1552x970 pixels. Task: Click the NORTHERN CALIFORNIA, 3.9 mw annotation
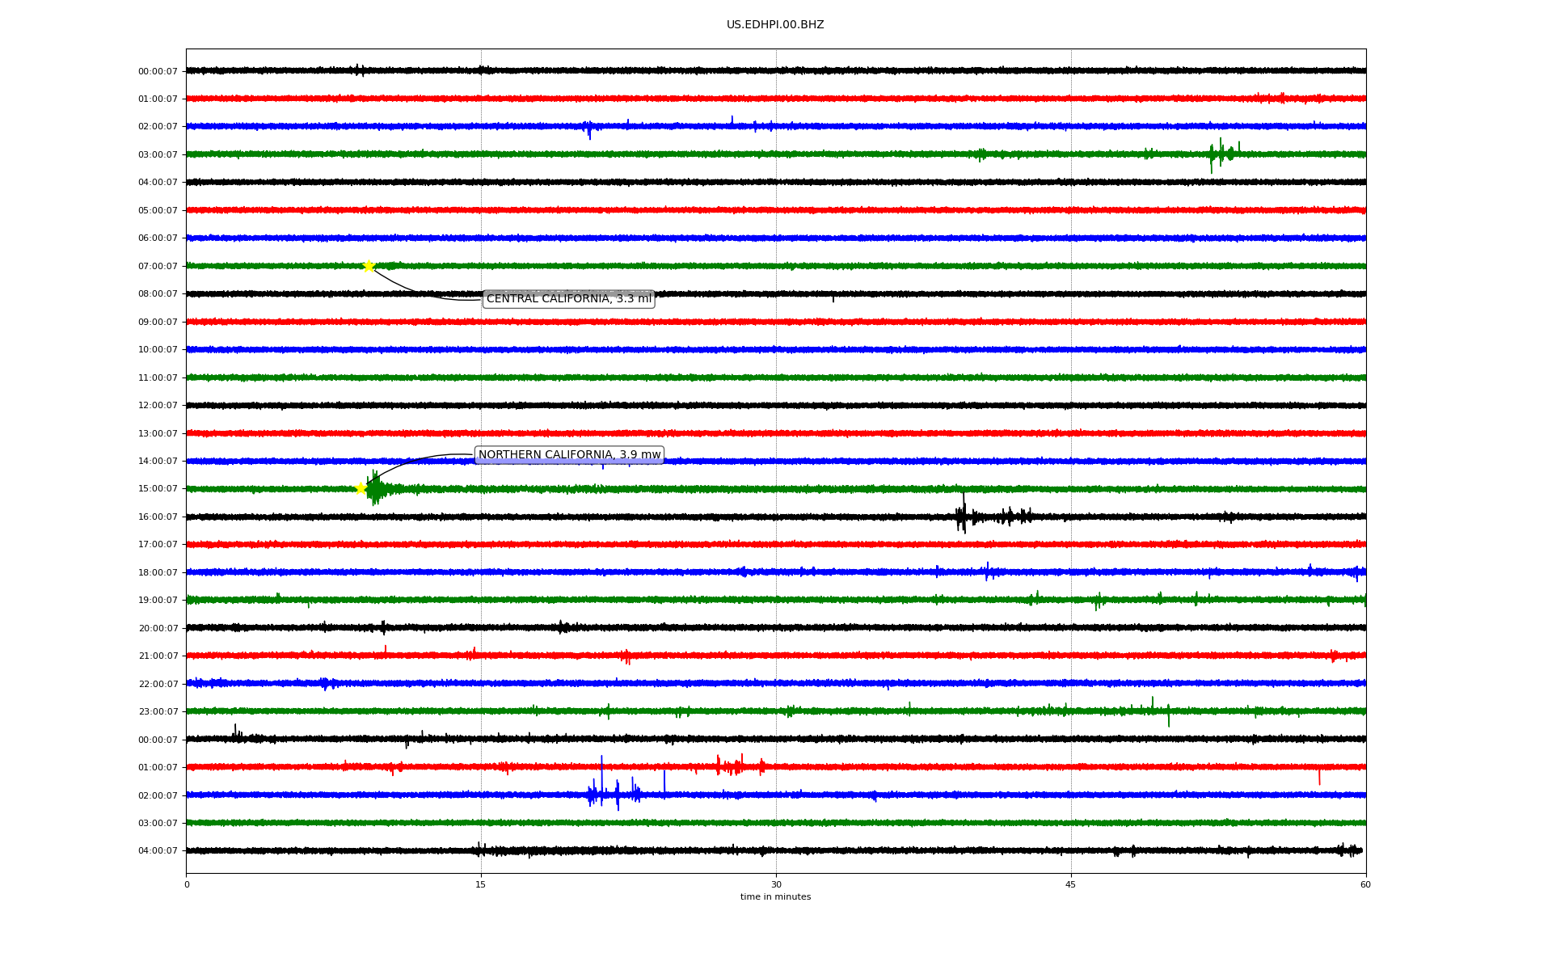pos(569,455)
